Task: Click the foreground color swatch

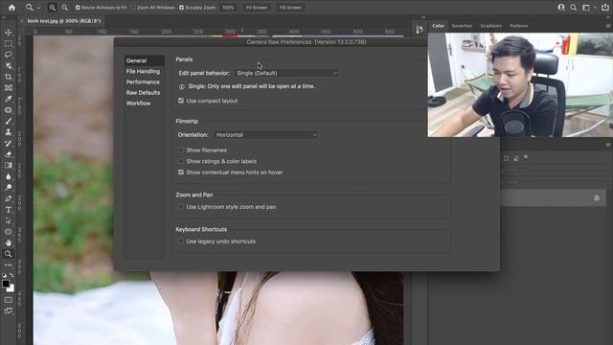Action: coord(6,284)
